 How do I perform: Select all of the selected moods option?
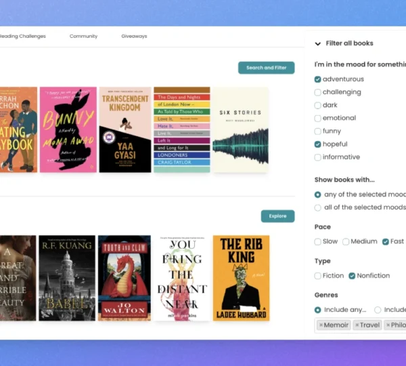point(318,207)
